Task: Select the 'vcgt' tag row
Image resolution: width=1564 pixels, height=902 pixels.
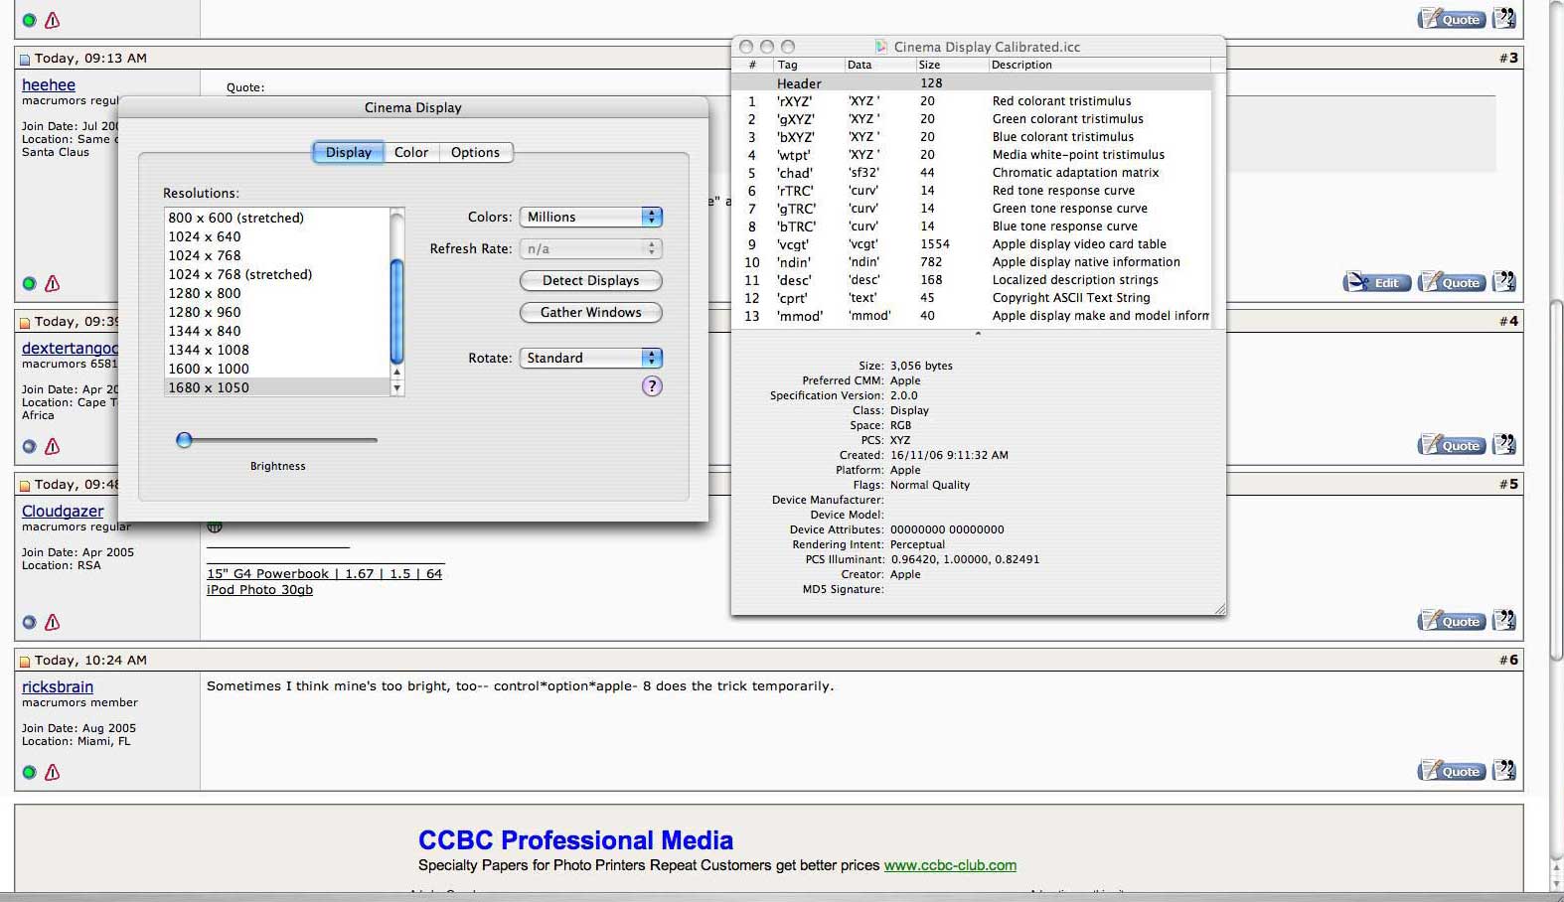Action: (x=972, y=244)
